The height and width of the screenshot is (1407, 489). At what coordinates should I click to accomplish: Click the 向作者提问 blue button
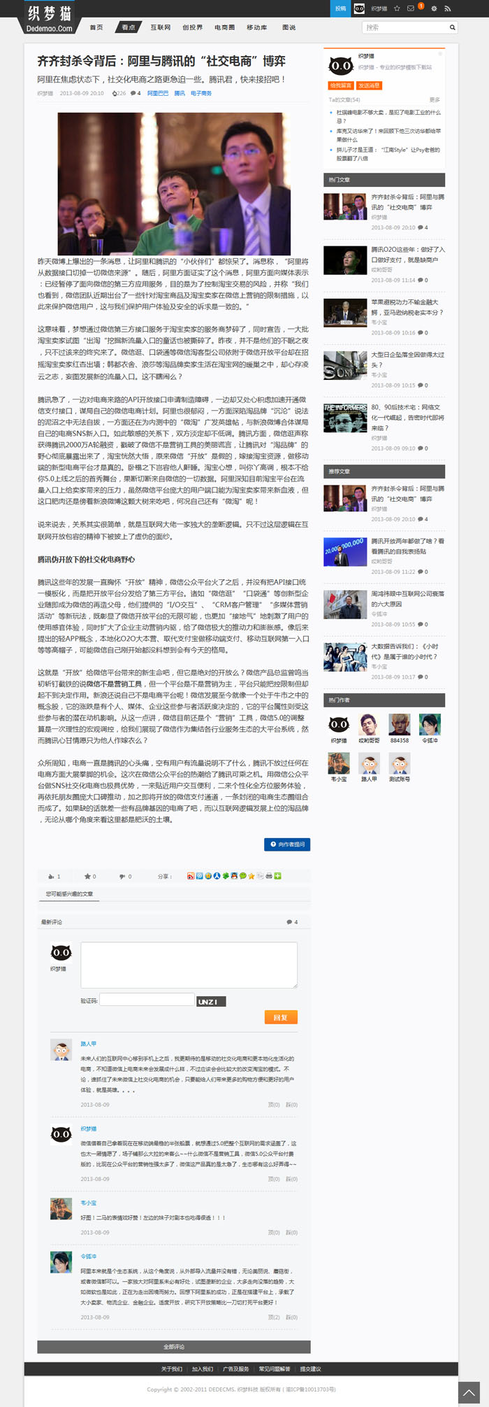pos(287,844)
